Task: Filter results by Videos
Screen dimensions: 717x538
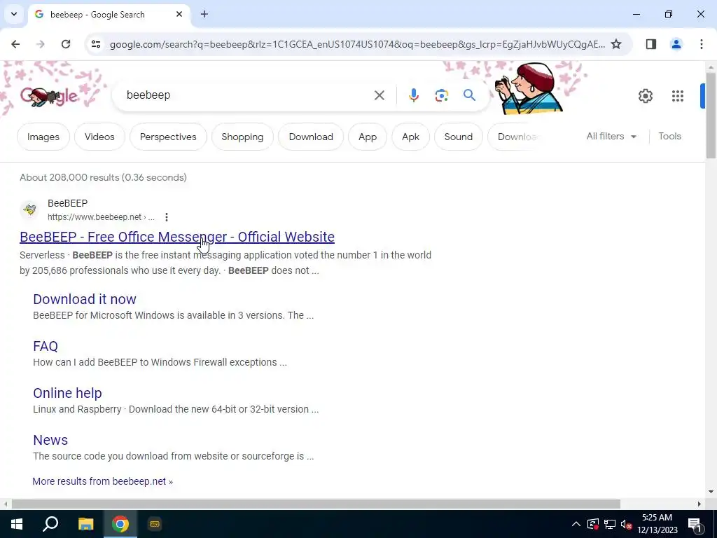Action: (99, 137)
